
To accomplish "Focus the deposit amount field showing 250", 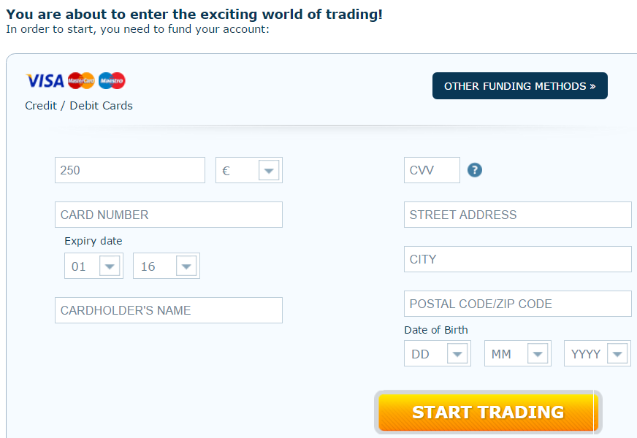I will tap(130, 170).
